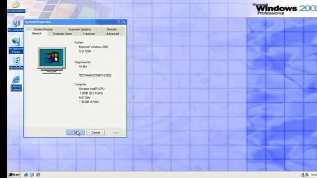Click the product ID '55274-640-6250431-23253'
The height and width of the screenshot is (178, 317).
point(95,75)
